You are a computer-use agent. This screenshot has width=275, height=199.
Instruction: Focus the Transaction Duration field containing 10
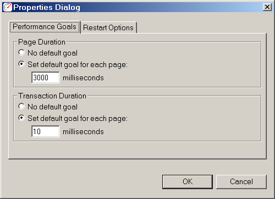click(x=46, y=131)
